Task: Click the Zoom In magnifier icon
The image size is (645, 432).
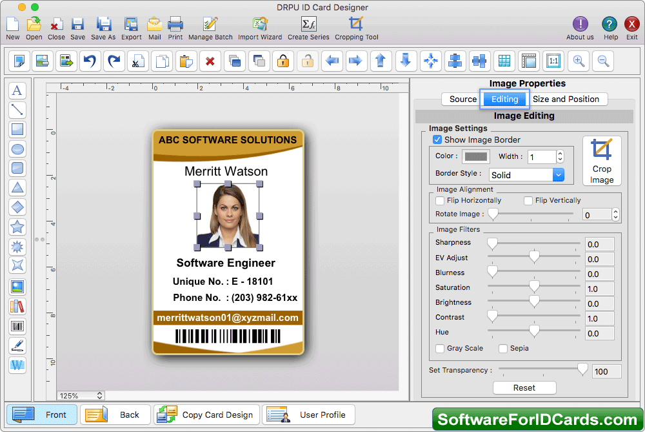Action: click(x=579, y=61)
